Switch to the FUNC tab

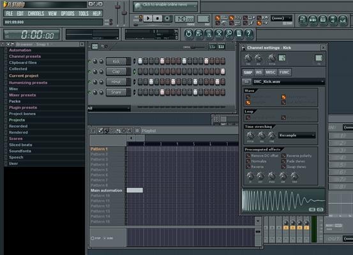[x=284, y=72]
